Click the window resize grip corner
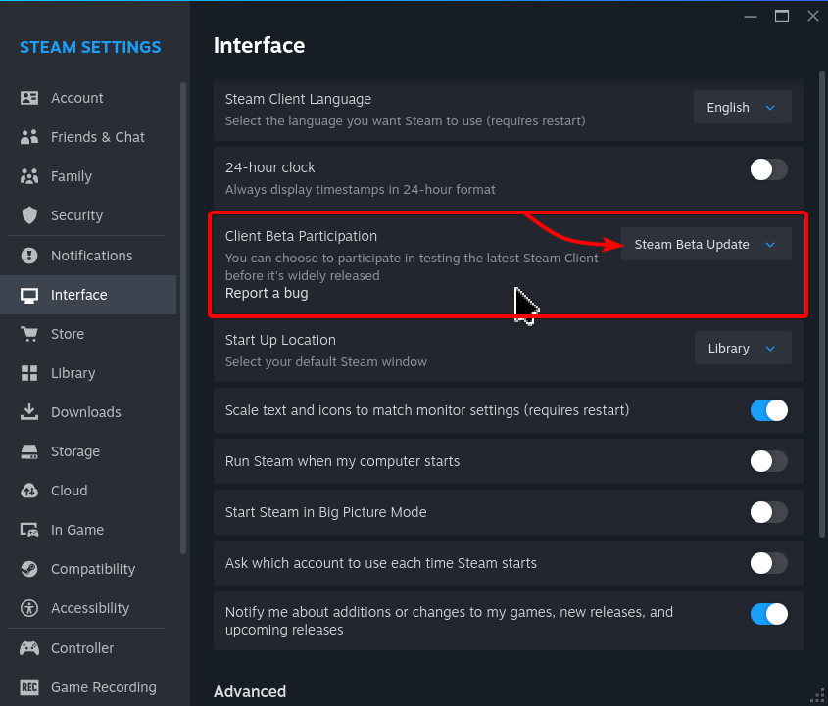 click(x=818, y=696)
